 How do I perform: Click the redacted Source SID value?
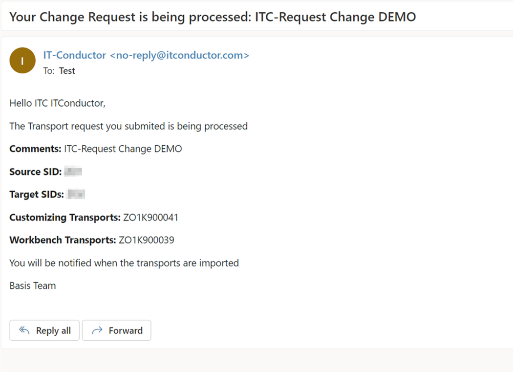click(x=74, y=171)
